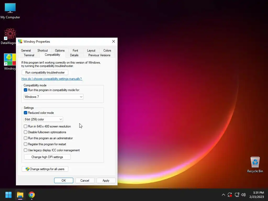The height and width of the screenshot is (201, 268).
Task: Click the OK button
Action: [x=64, y=181]
